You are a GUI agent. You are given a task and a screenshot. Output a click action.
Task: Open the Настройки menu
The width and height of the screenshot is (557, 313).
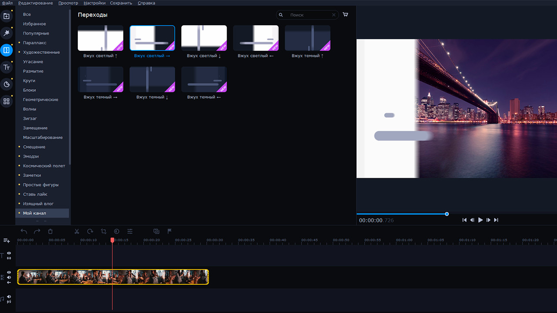tap(94, 3)
